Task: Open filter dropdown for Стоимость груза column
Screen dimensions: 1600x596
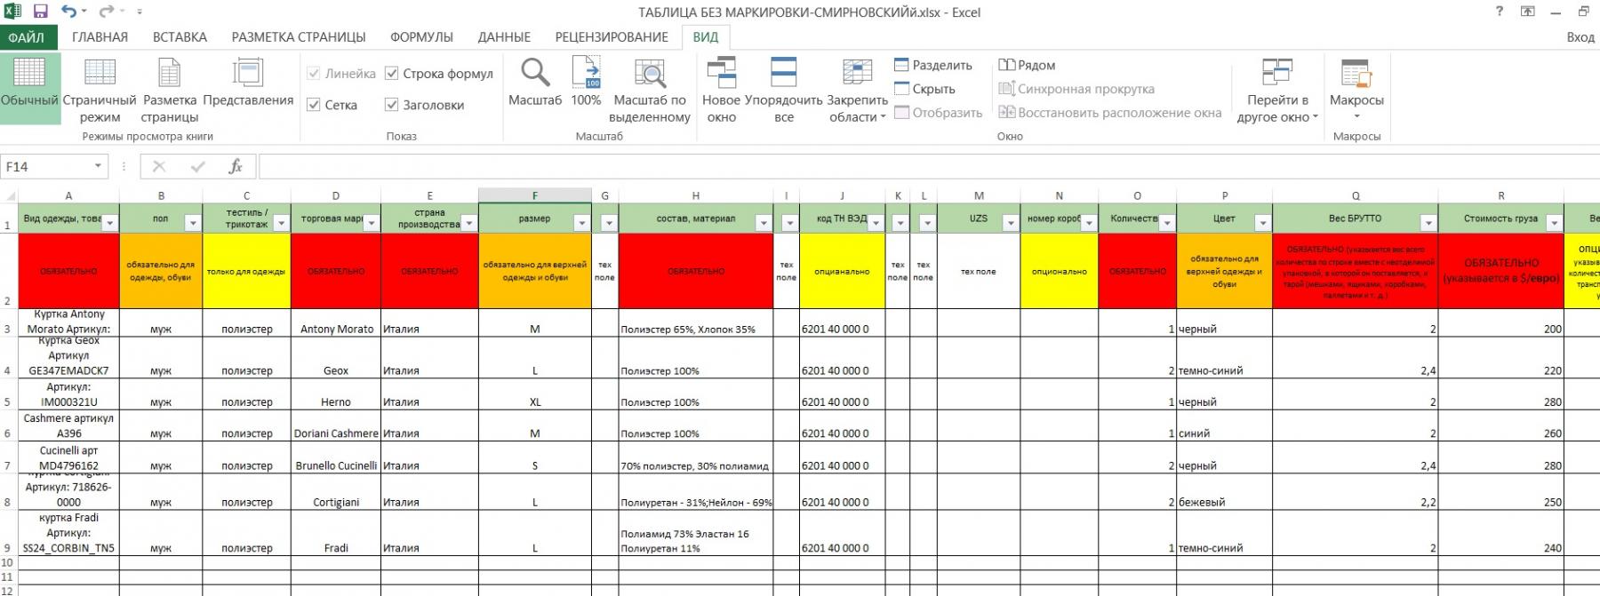Action: click(x=1554, y=223)
